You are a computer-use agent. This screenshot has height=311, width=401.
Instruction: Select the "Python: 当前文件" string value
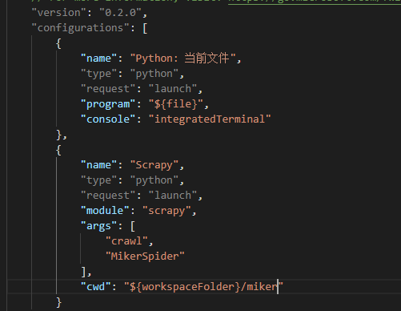point(183,59)
